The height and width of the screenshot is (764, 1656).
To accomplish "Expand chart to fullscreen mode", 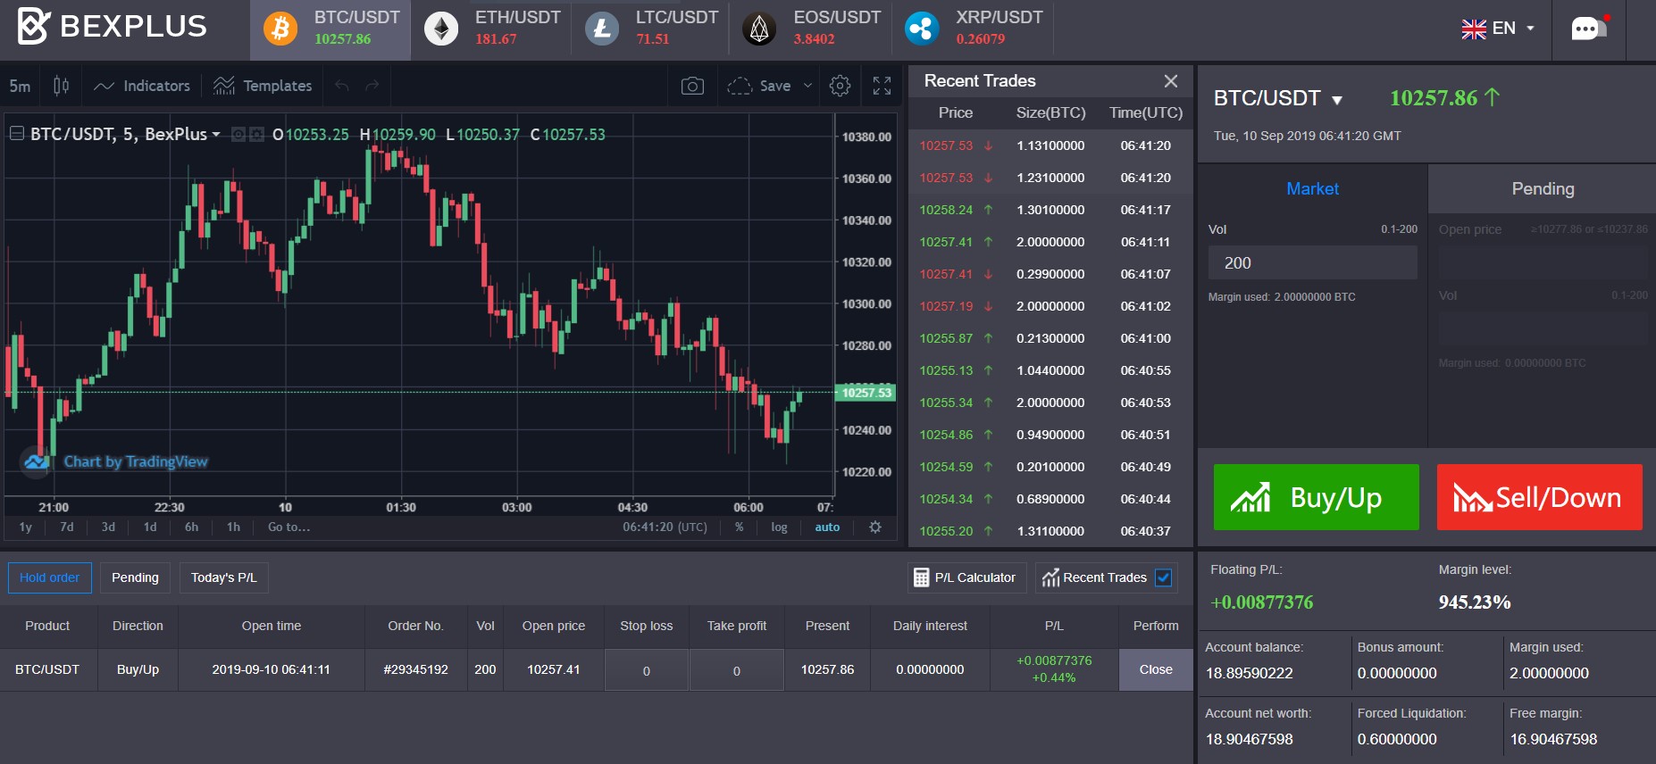I will (x=882, y=86).
